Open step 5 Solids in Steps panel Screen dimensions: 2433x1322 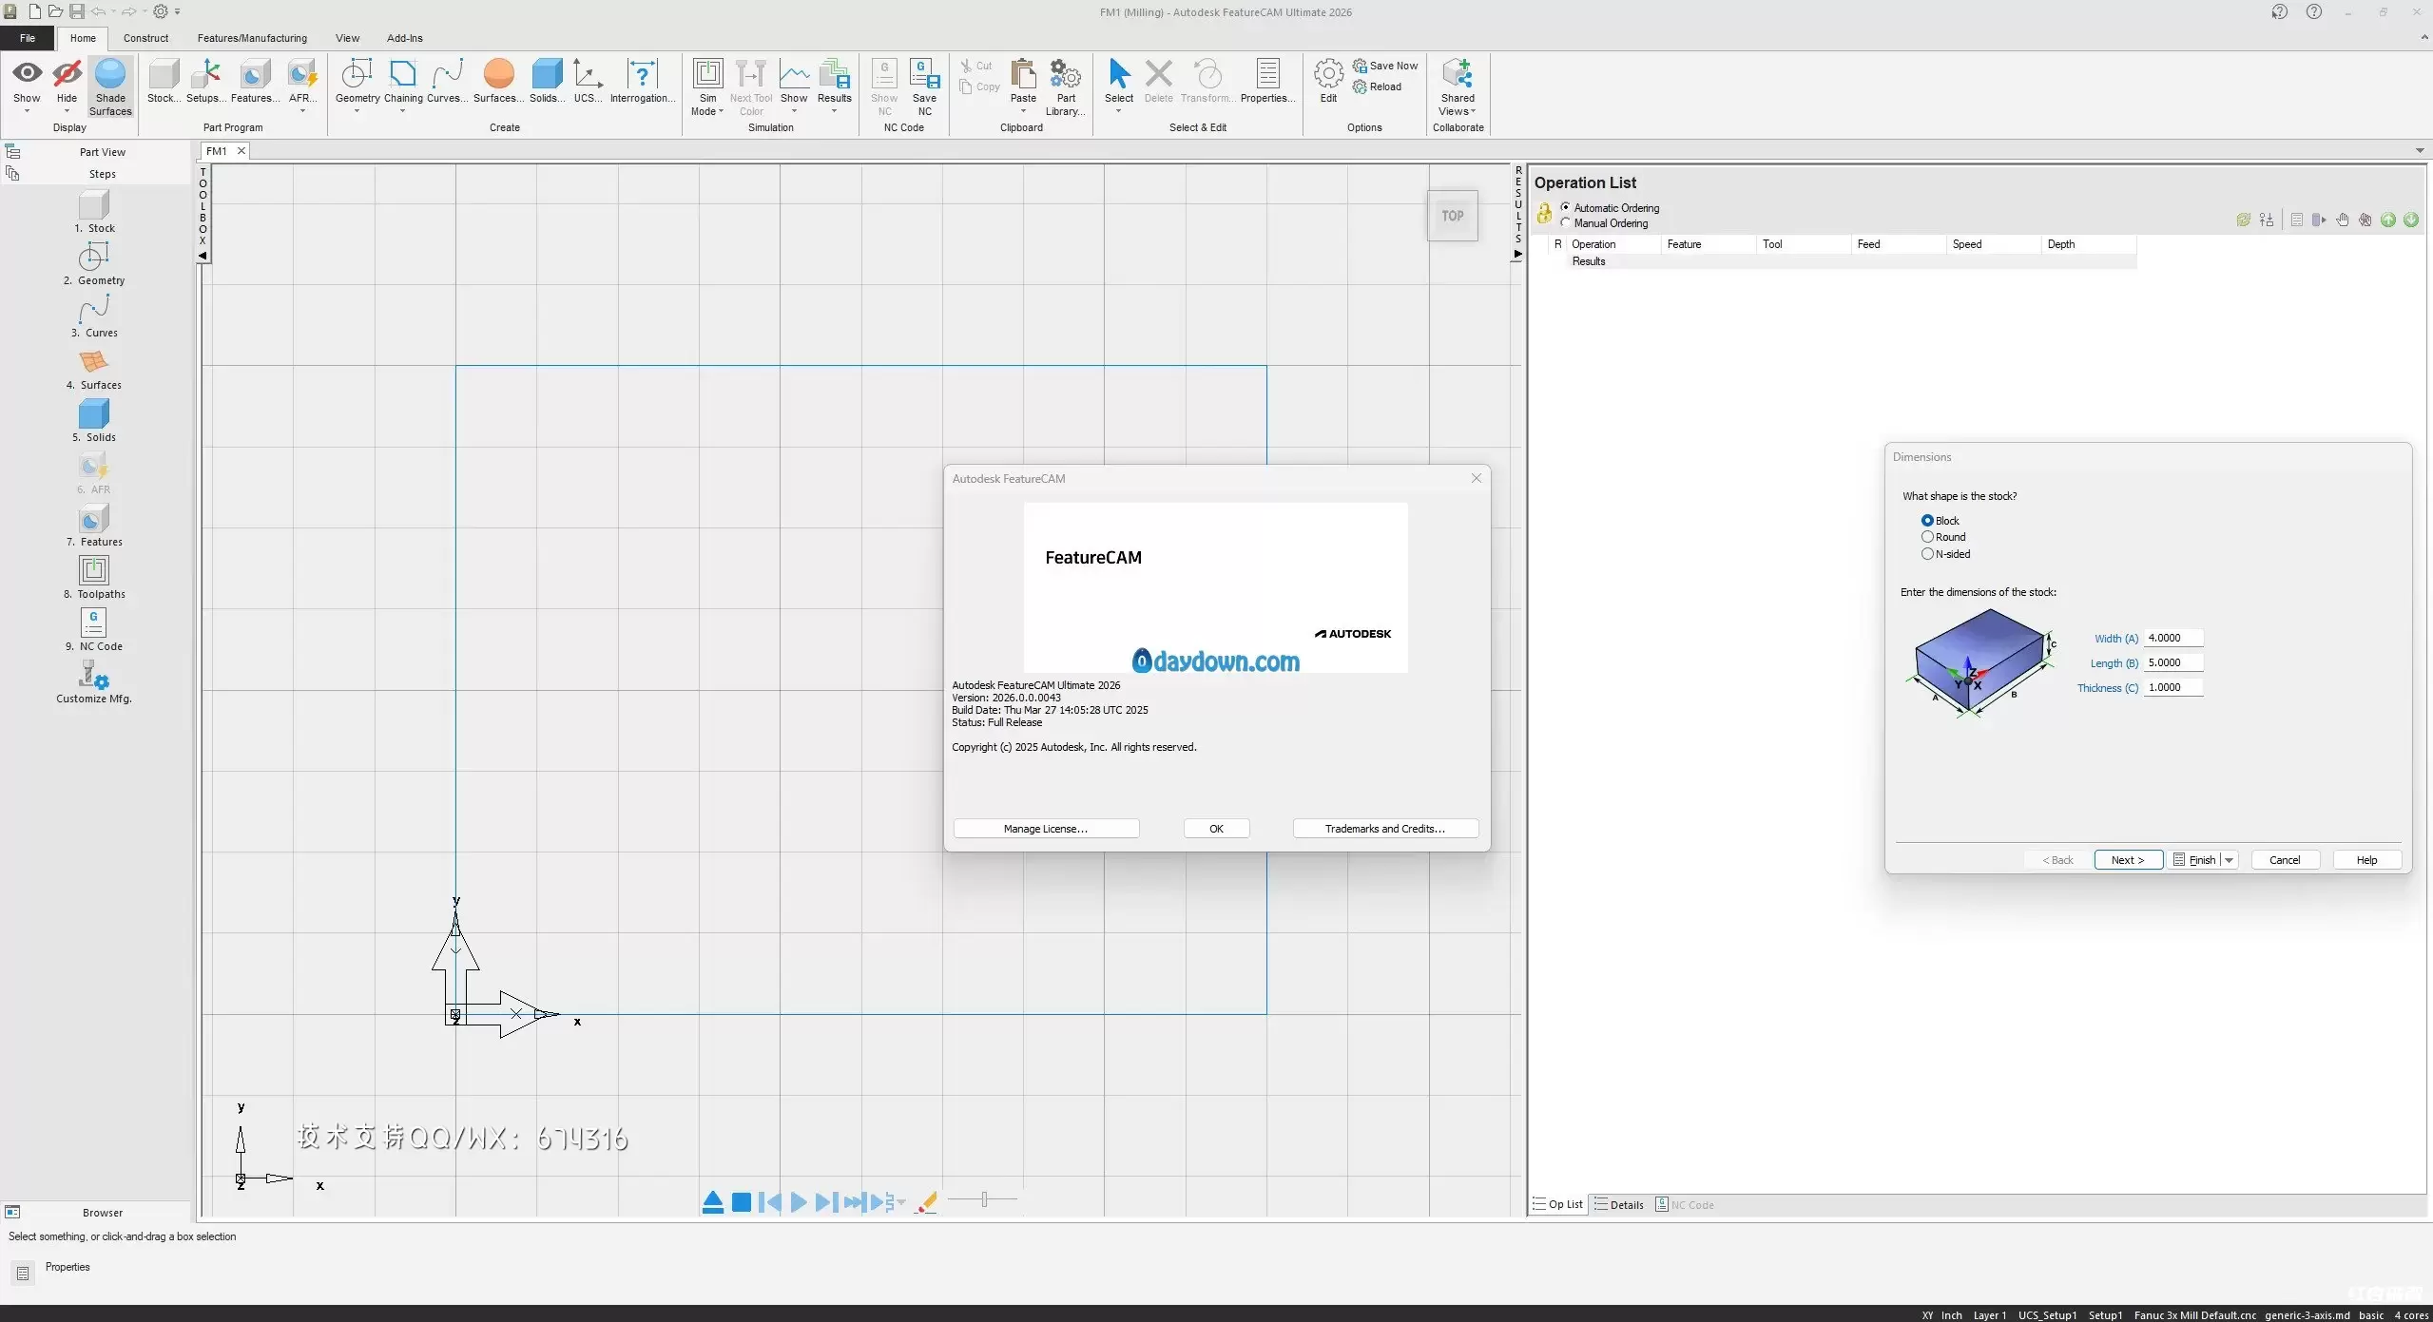click(94, 421)
